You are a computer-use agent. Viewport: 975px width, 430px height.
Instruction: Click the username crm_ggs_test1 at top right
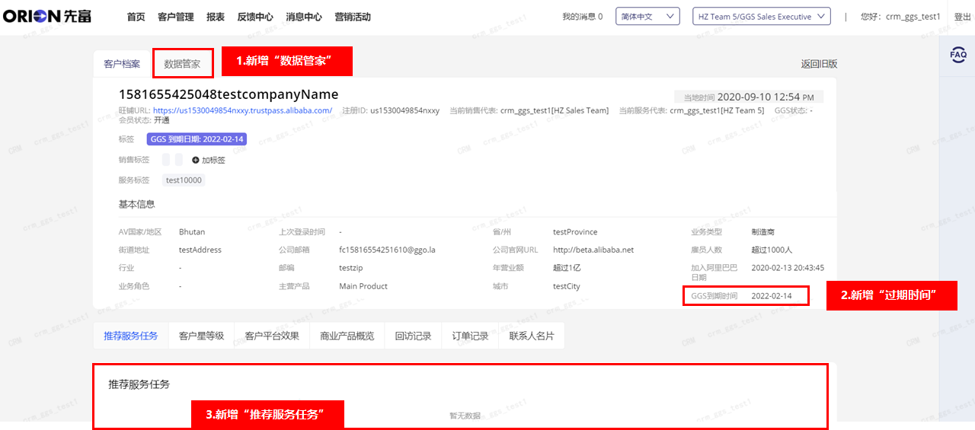click(x=913, y=17)
